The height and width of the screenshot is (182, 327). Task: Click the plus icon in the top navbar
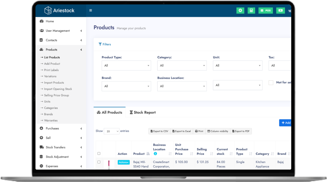point(240,10)
